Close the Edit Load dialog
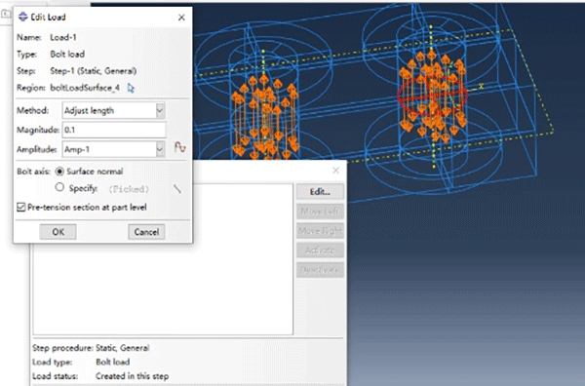This screenshot has width=585, height=386. [x=181, y=18]
